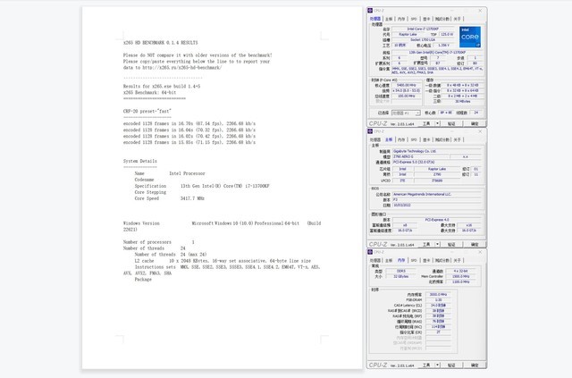Click the CRF-20 preset-"fast" line

point(147,111)
